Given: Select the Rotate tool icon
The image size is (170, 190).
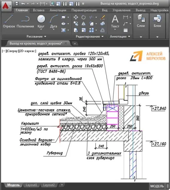Looking at the screenshot, I should coord(83,17).
